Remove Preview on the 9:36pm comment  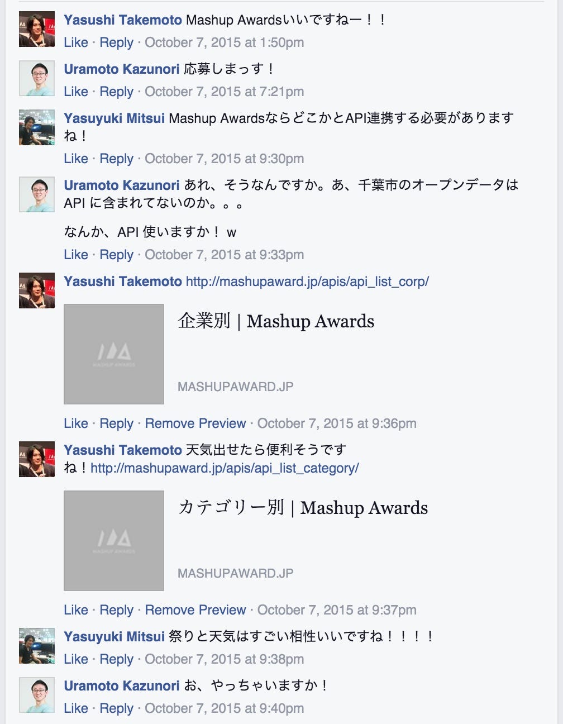coord(195,423)
